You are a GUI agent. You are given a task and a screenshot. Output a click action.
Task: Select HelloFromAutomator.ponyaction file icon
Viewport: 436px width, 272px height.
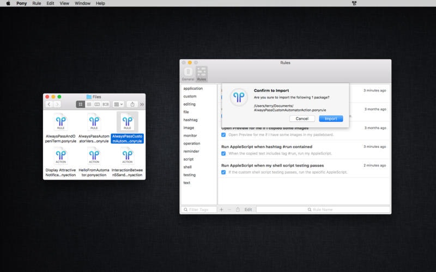click(x=94, y=156)
